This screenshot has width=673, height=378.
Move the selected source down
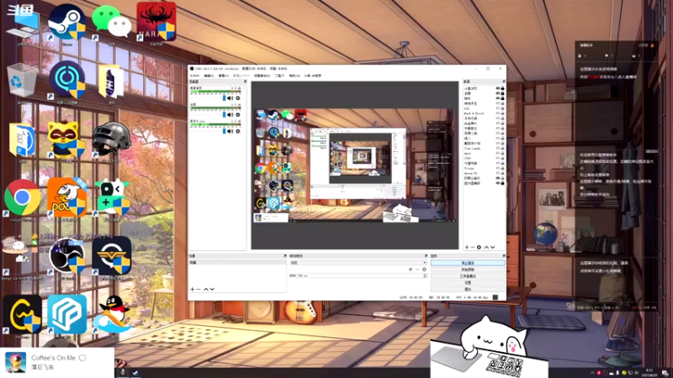tap(493, 247)
